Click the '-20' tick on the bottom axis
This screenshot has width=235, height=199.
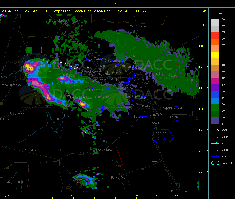pyautogui.click(x=10, y=196)
